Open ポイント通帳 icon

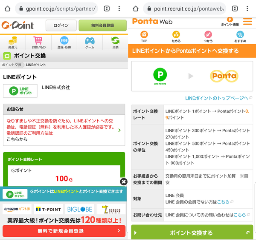click(x=230, y=22)
